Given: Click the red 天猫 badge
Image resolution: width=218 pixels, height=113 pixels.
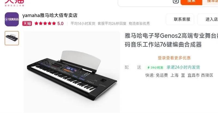Looking at the screenshot, I should point(27,23).
